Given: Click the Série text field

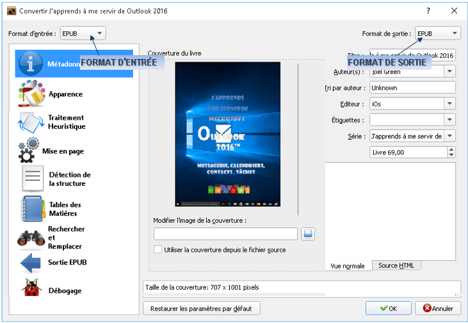Looking at the screenshot, I should [407, 136].
